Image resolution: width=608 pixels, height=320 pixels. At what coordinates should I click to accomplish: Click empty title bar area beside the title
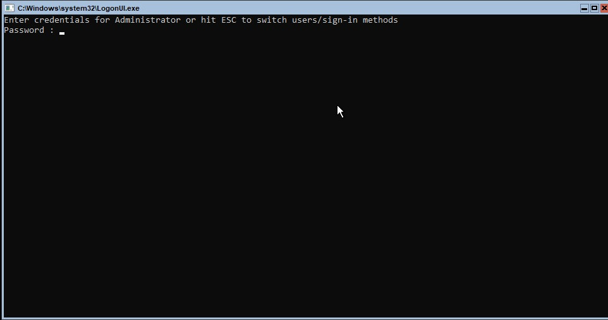coord(356,8)
